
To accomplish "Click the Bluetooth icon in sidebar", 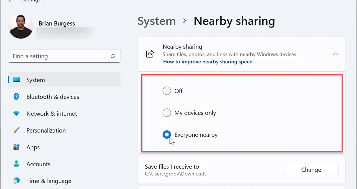I will coord(16,97).
